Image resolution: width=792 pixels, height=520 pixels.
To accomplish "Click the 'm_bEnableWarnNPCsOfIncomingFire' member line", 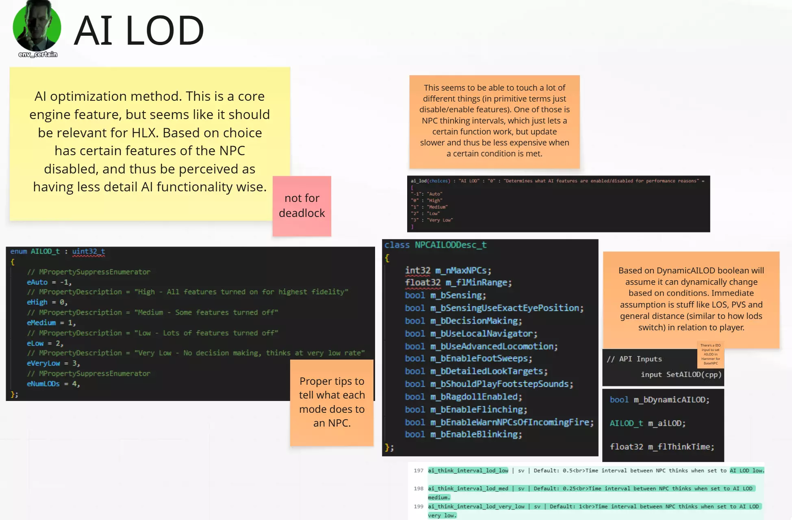I will (x=499, y=422).
